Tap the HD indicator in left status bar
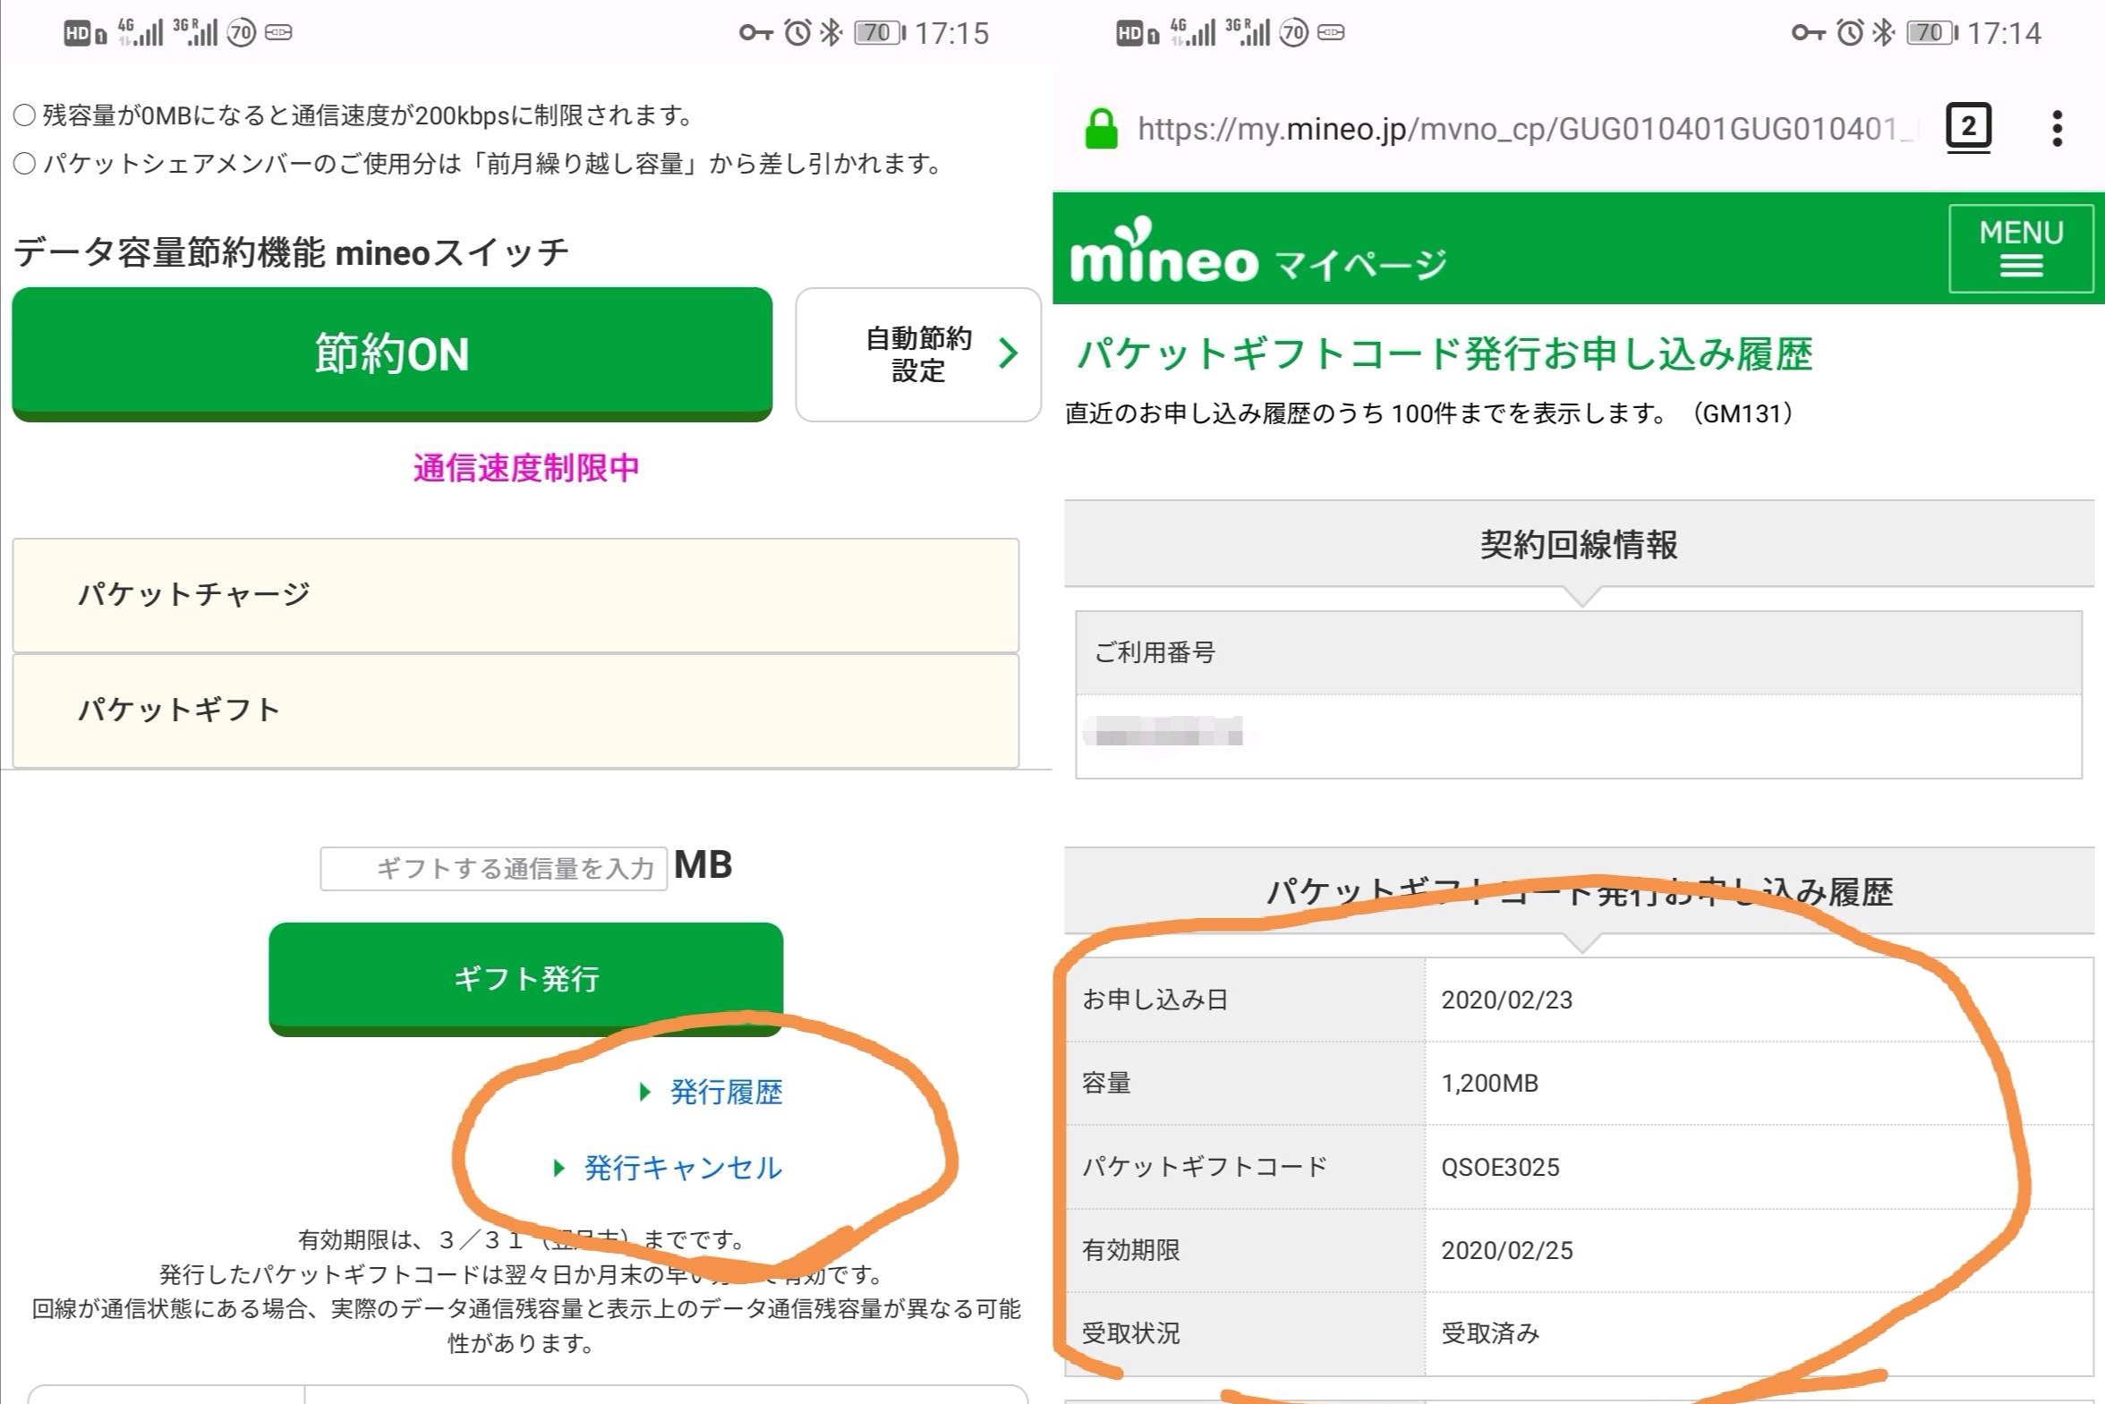This screenshot has width=2105, height=1404. [77, 33]
